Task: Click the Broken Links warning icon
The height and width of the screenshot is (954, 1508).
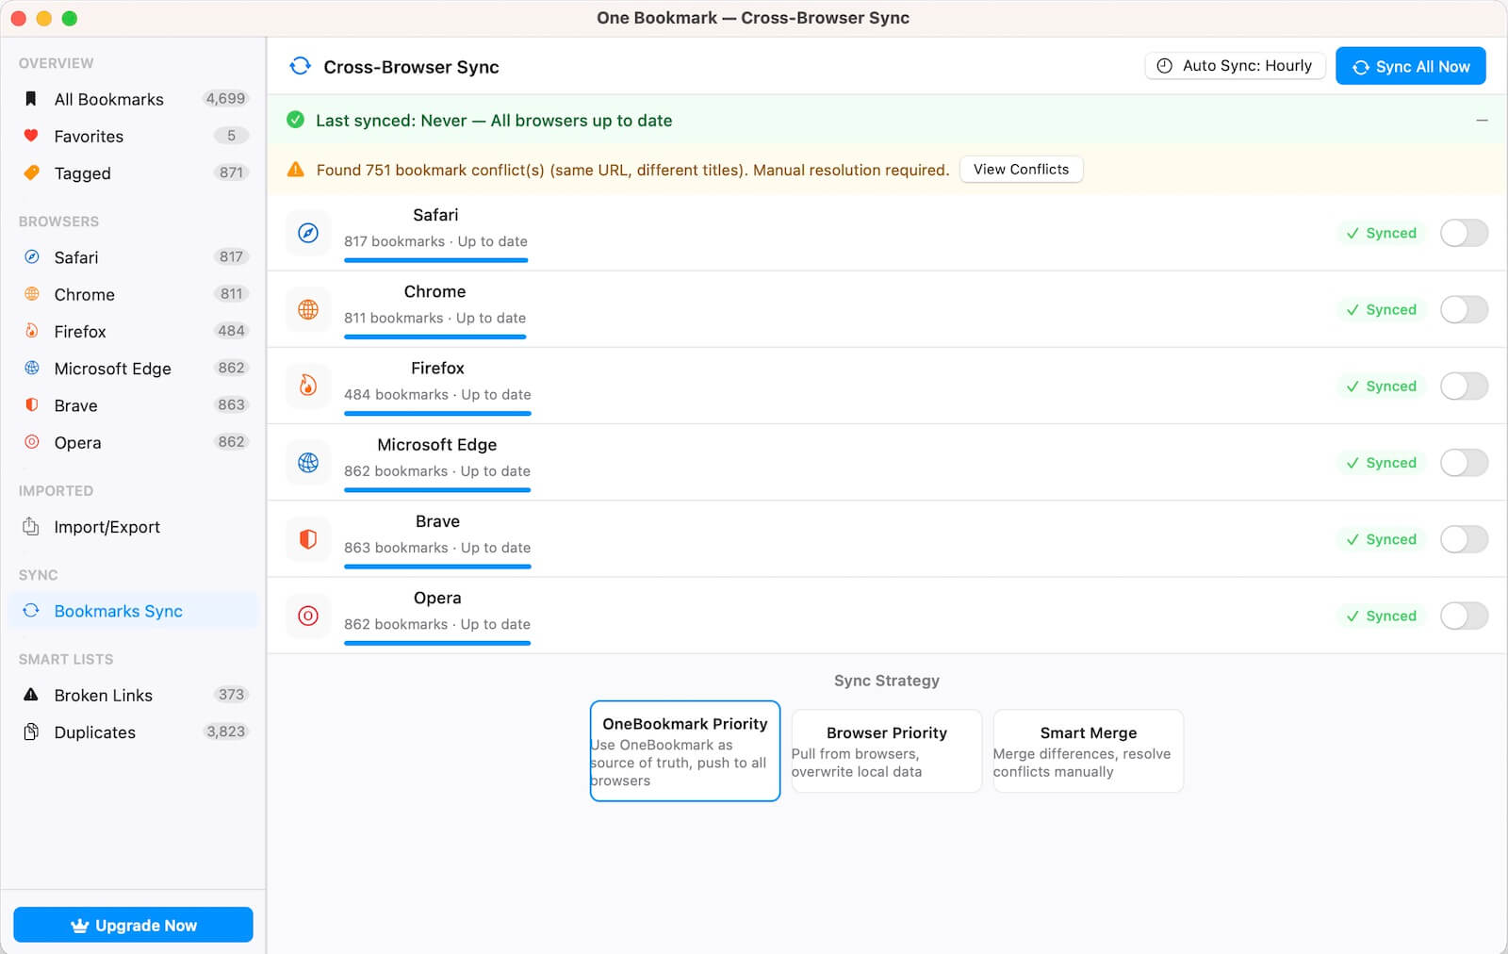Action: tap(31, 695)
